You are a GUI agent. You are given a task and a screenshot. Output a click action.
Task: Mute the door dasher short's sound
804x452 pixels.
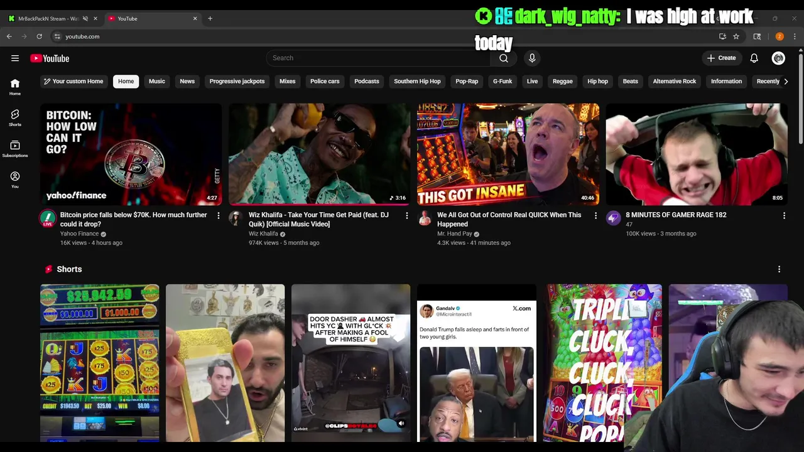(x=401, y=423)
